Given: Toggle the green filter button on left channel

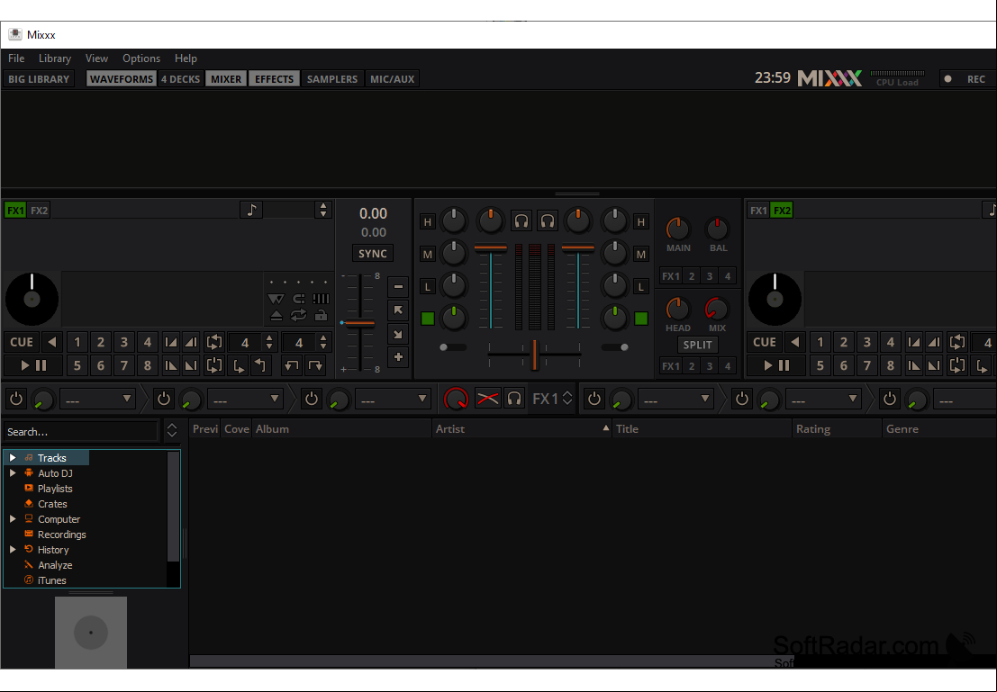Looking at the screenshot, I should coord(427,319).
